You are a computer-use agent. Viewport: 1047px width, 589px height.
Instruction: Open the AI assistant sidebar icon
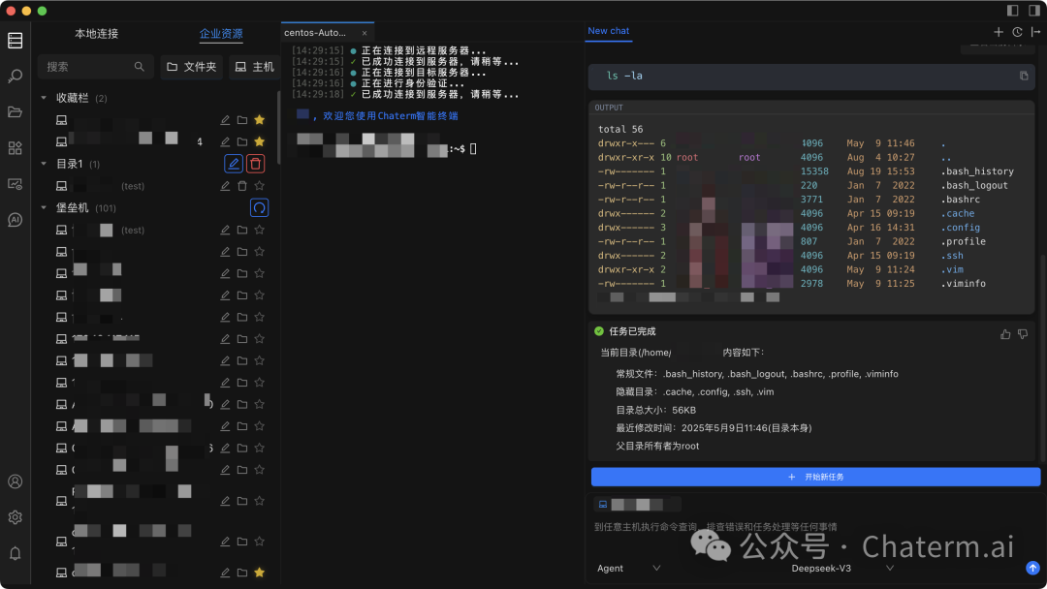click(x=16, y=220)
